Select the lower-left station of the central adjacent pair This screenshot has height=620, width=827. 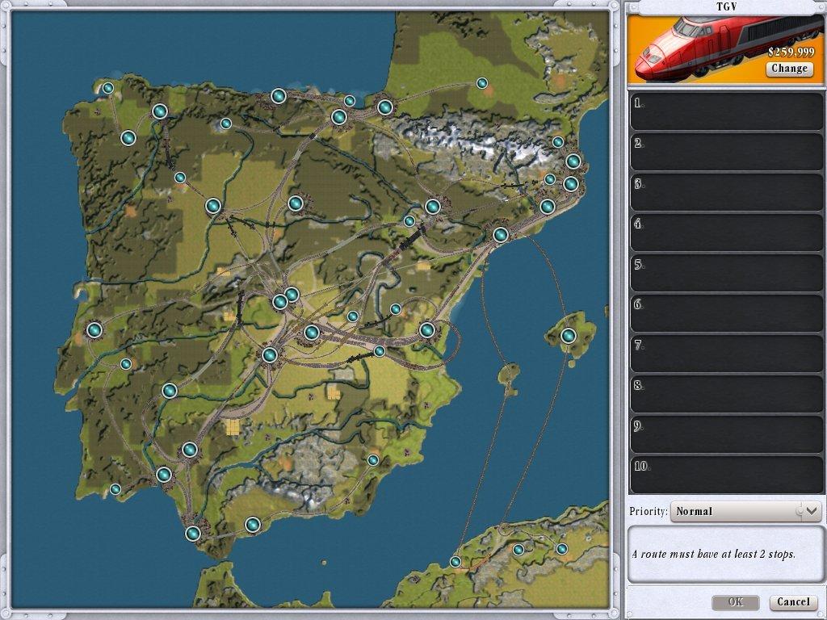coord(279,302)
